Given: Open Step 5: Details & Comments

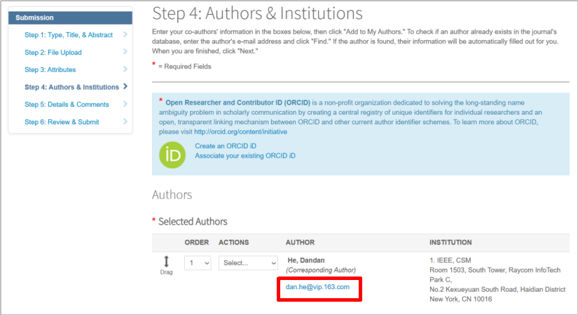Looking at the screenshot, I should (67, 104).
